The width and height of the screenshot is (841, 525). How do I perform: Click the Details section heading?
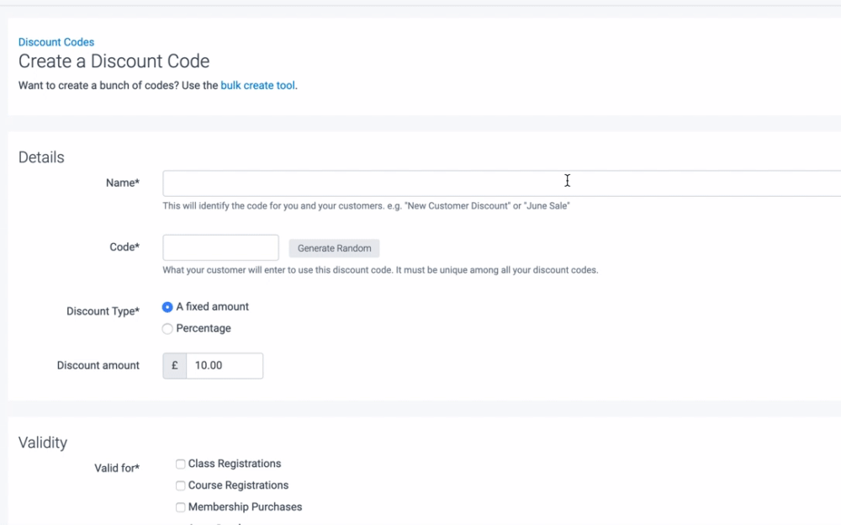pyautogui.click(x=41, y=157)
